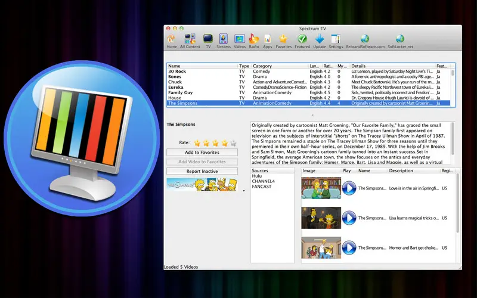Open thumbnail of couple on couch episode
Screen dimensions: 477x298
(321, 188)
